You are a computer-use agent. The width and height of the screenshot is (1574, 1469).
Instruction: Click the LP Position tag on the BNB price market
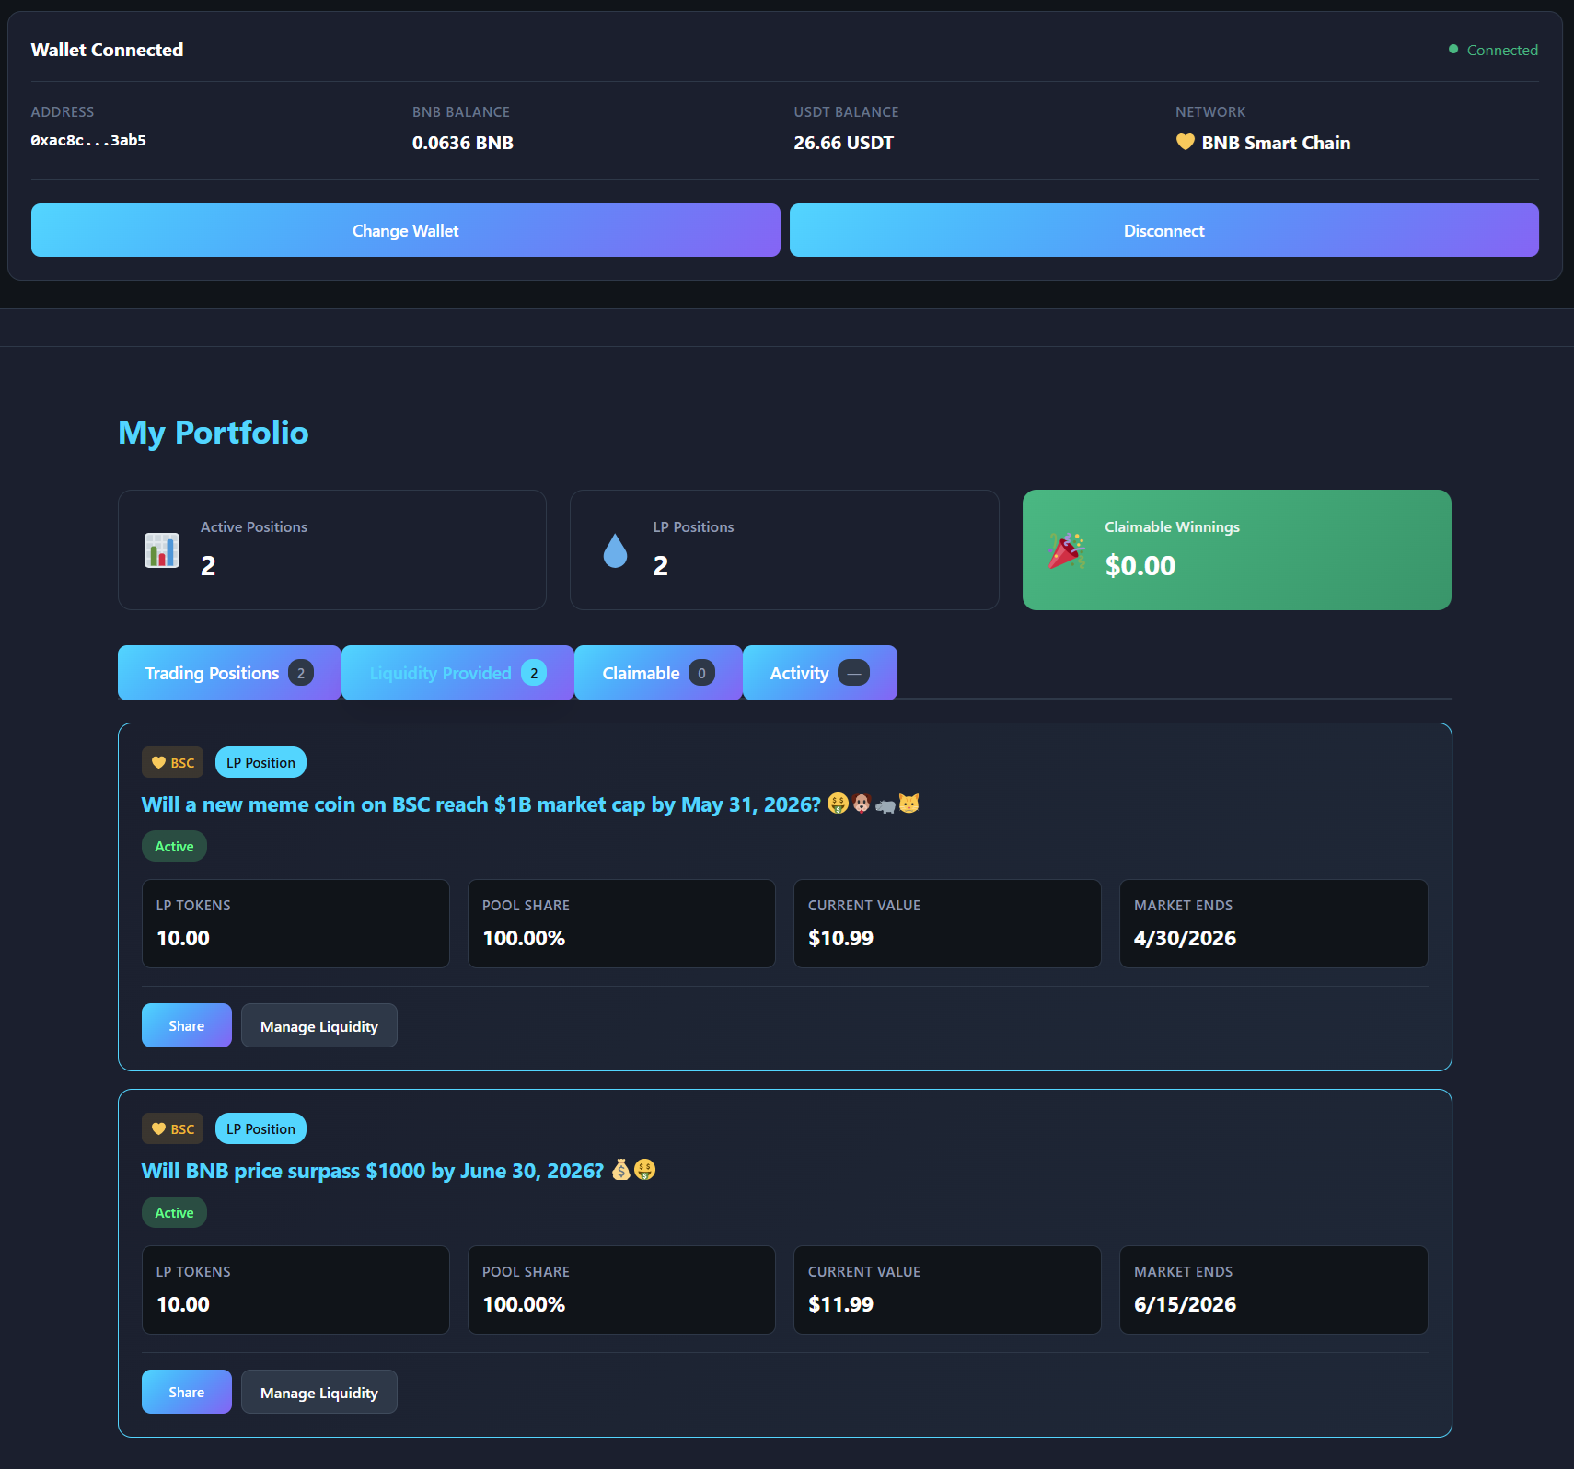click(260, 1128)
